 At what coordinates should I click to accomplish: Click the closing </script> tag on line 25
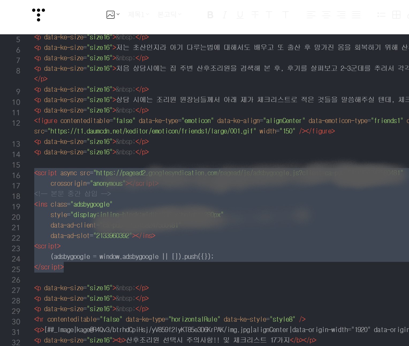49,267
